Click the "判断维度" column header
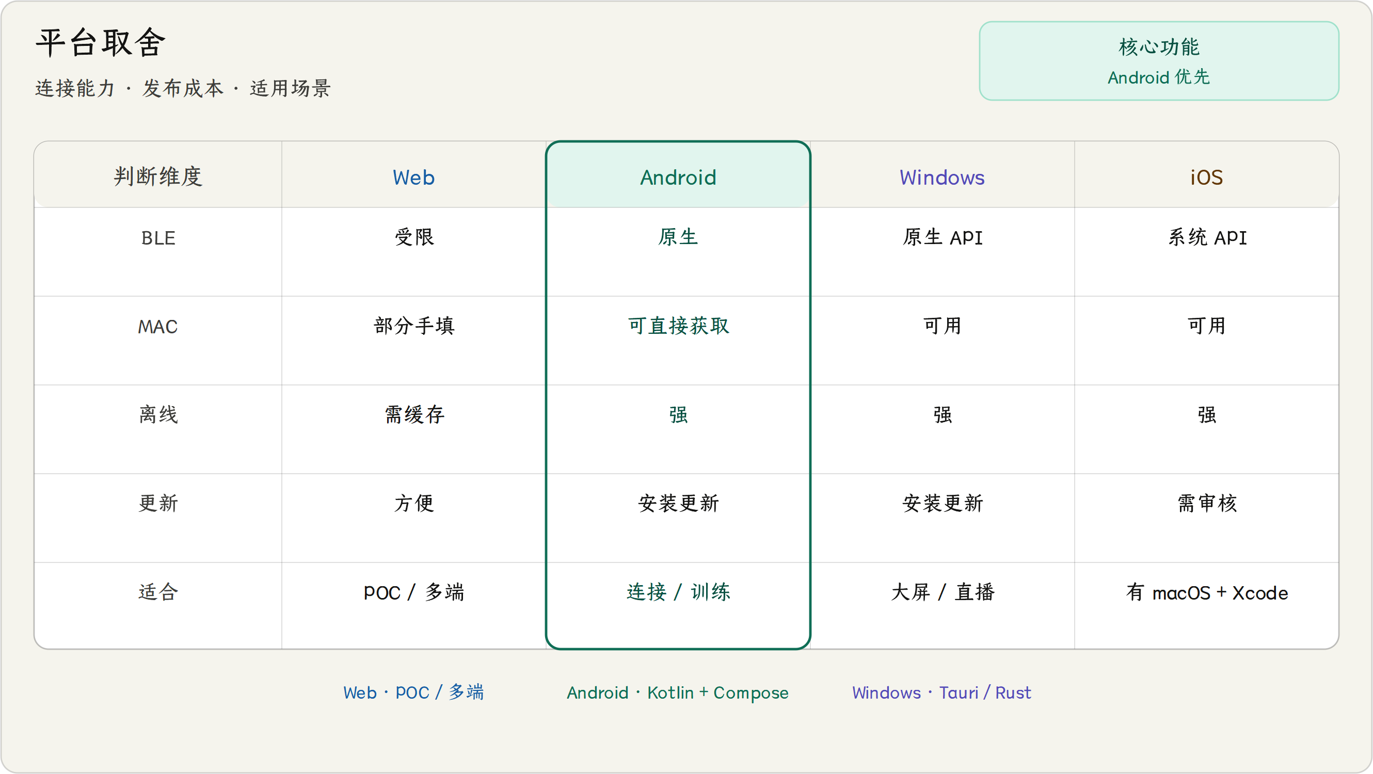Image resolution: width=1373 pixels, height=774 pixels. click(x=158, y=177)
